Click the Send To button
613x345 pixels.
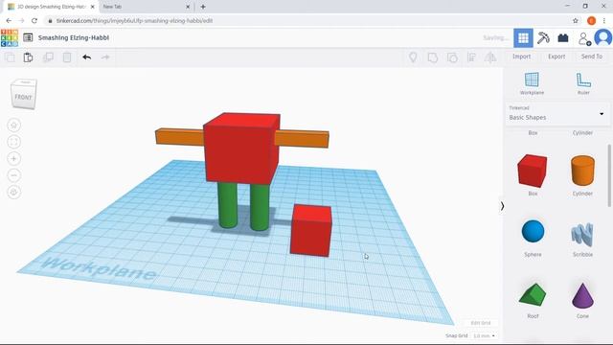click(592, 57)
